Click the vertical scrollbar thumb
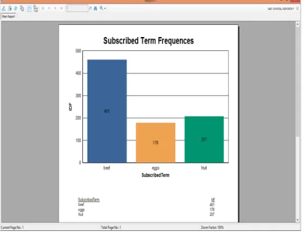Image resolution: width=304 pixels, height=235 pixels. pos(298,81)
